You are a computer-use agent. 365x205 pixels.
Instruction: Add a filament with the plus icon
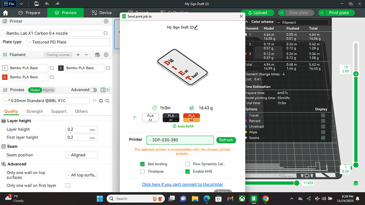78,55
